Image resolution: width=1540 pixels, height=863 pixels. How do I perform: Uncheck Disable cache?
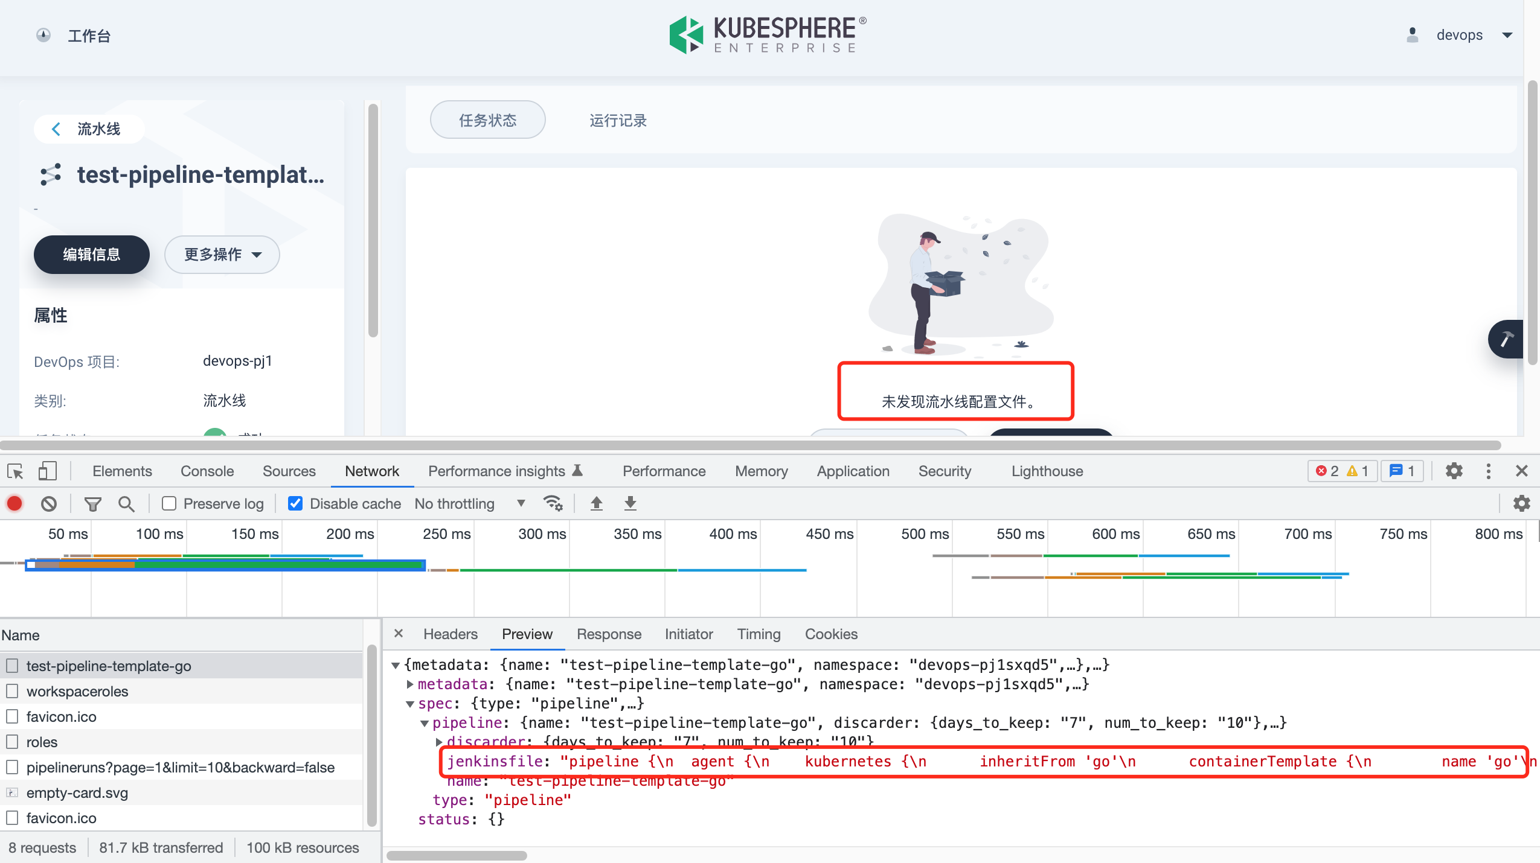pos(295,503)
